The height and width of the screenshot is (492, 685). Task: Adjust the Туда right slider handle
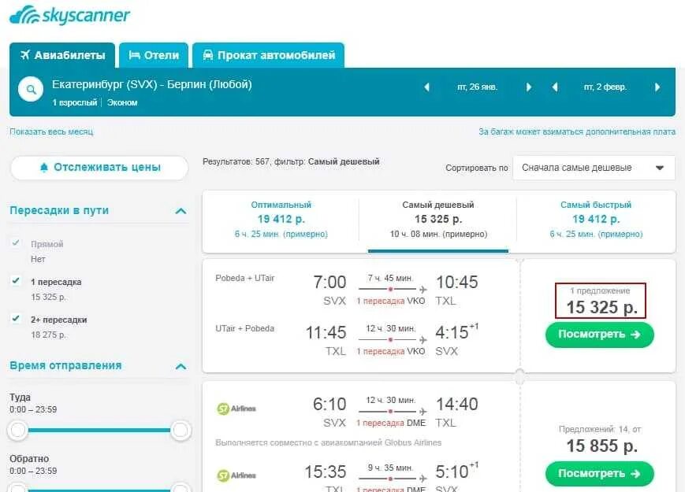click(180, 431)
